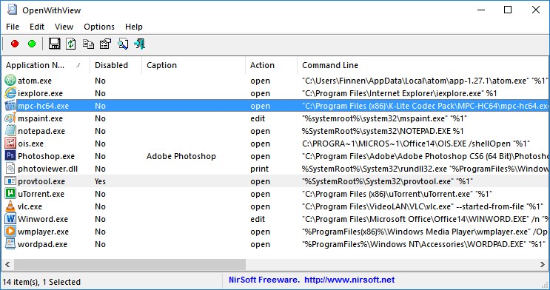Select the wordpad.exe name text
Image resolution: width=550 pixels, height=290 pixels.
click(42, 244)
